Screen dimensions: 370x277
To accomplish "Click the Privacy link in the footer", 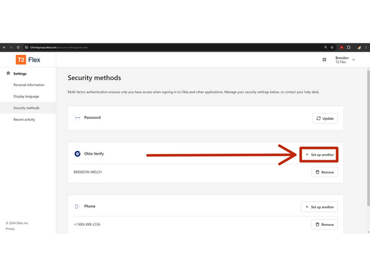I will 10,229.
